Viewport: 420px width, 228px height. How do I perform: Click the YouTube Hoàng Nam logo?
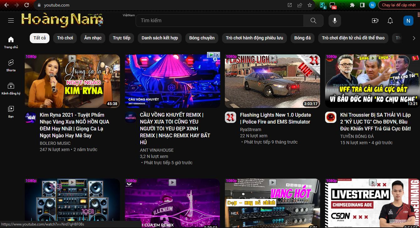[62, 20]
